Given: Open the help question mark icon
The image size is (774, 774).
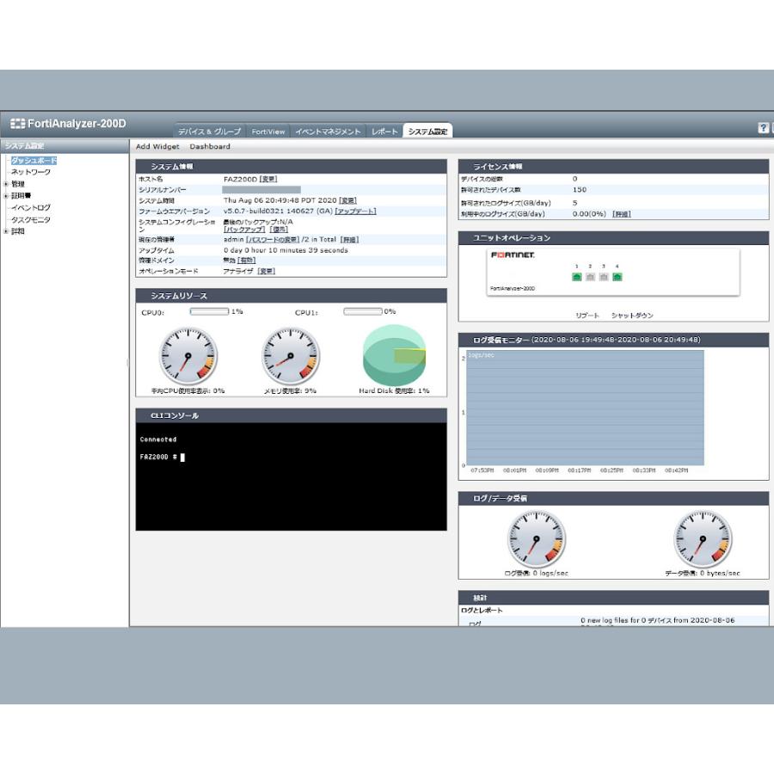Looking at the screenshot, I should pyautogui.click(x=763, y=127).
